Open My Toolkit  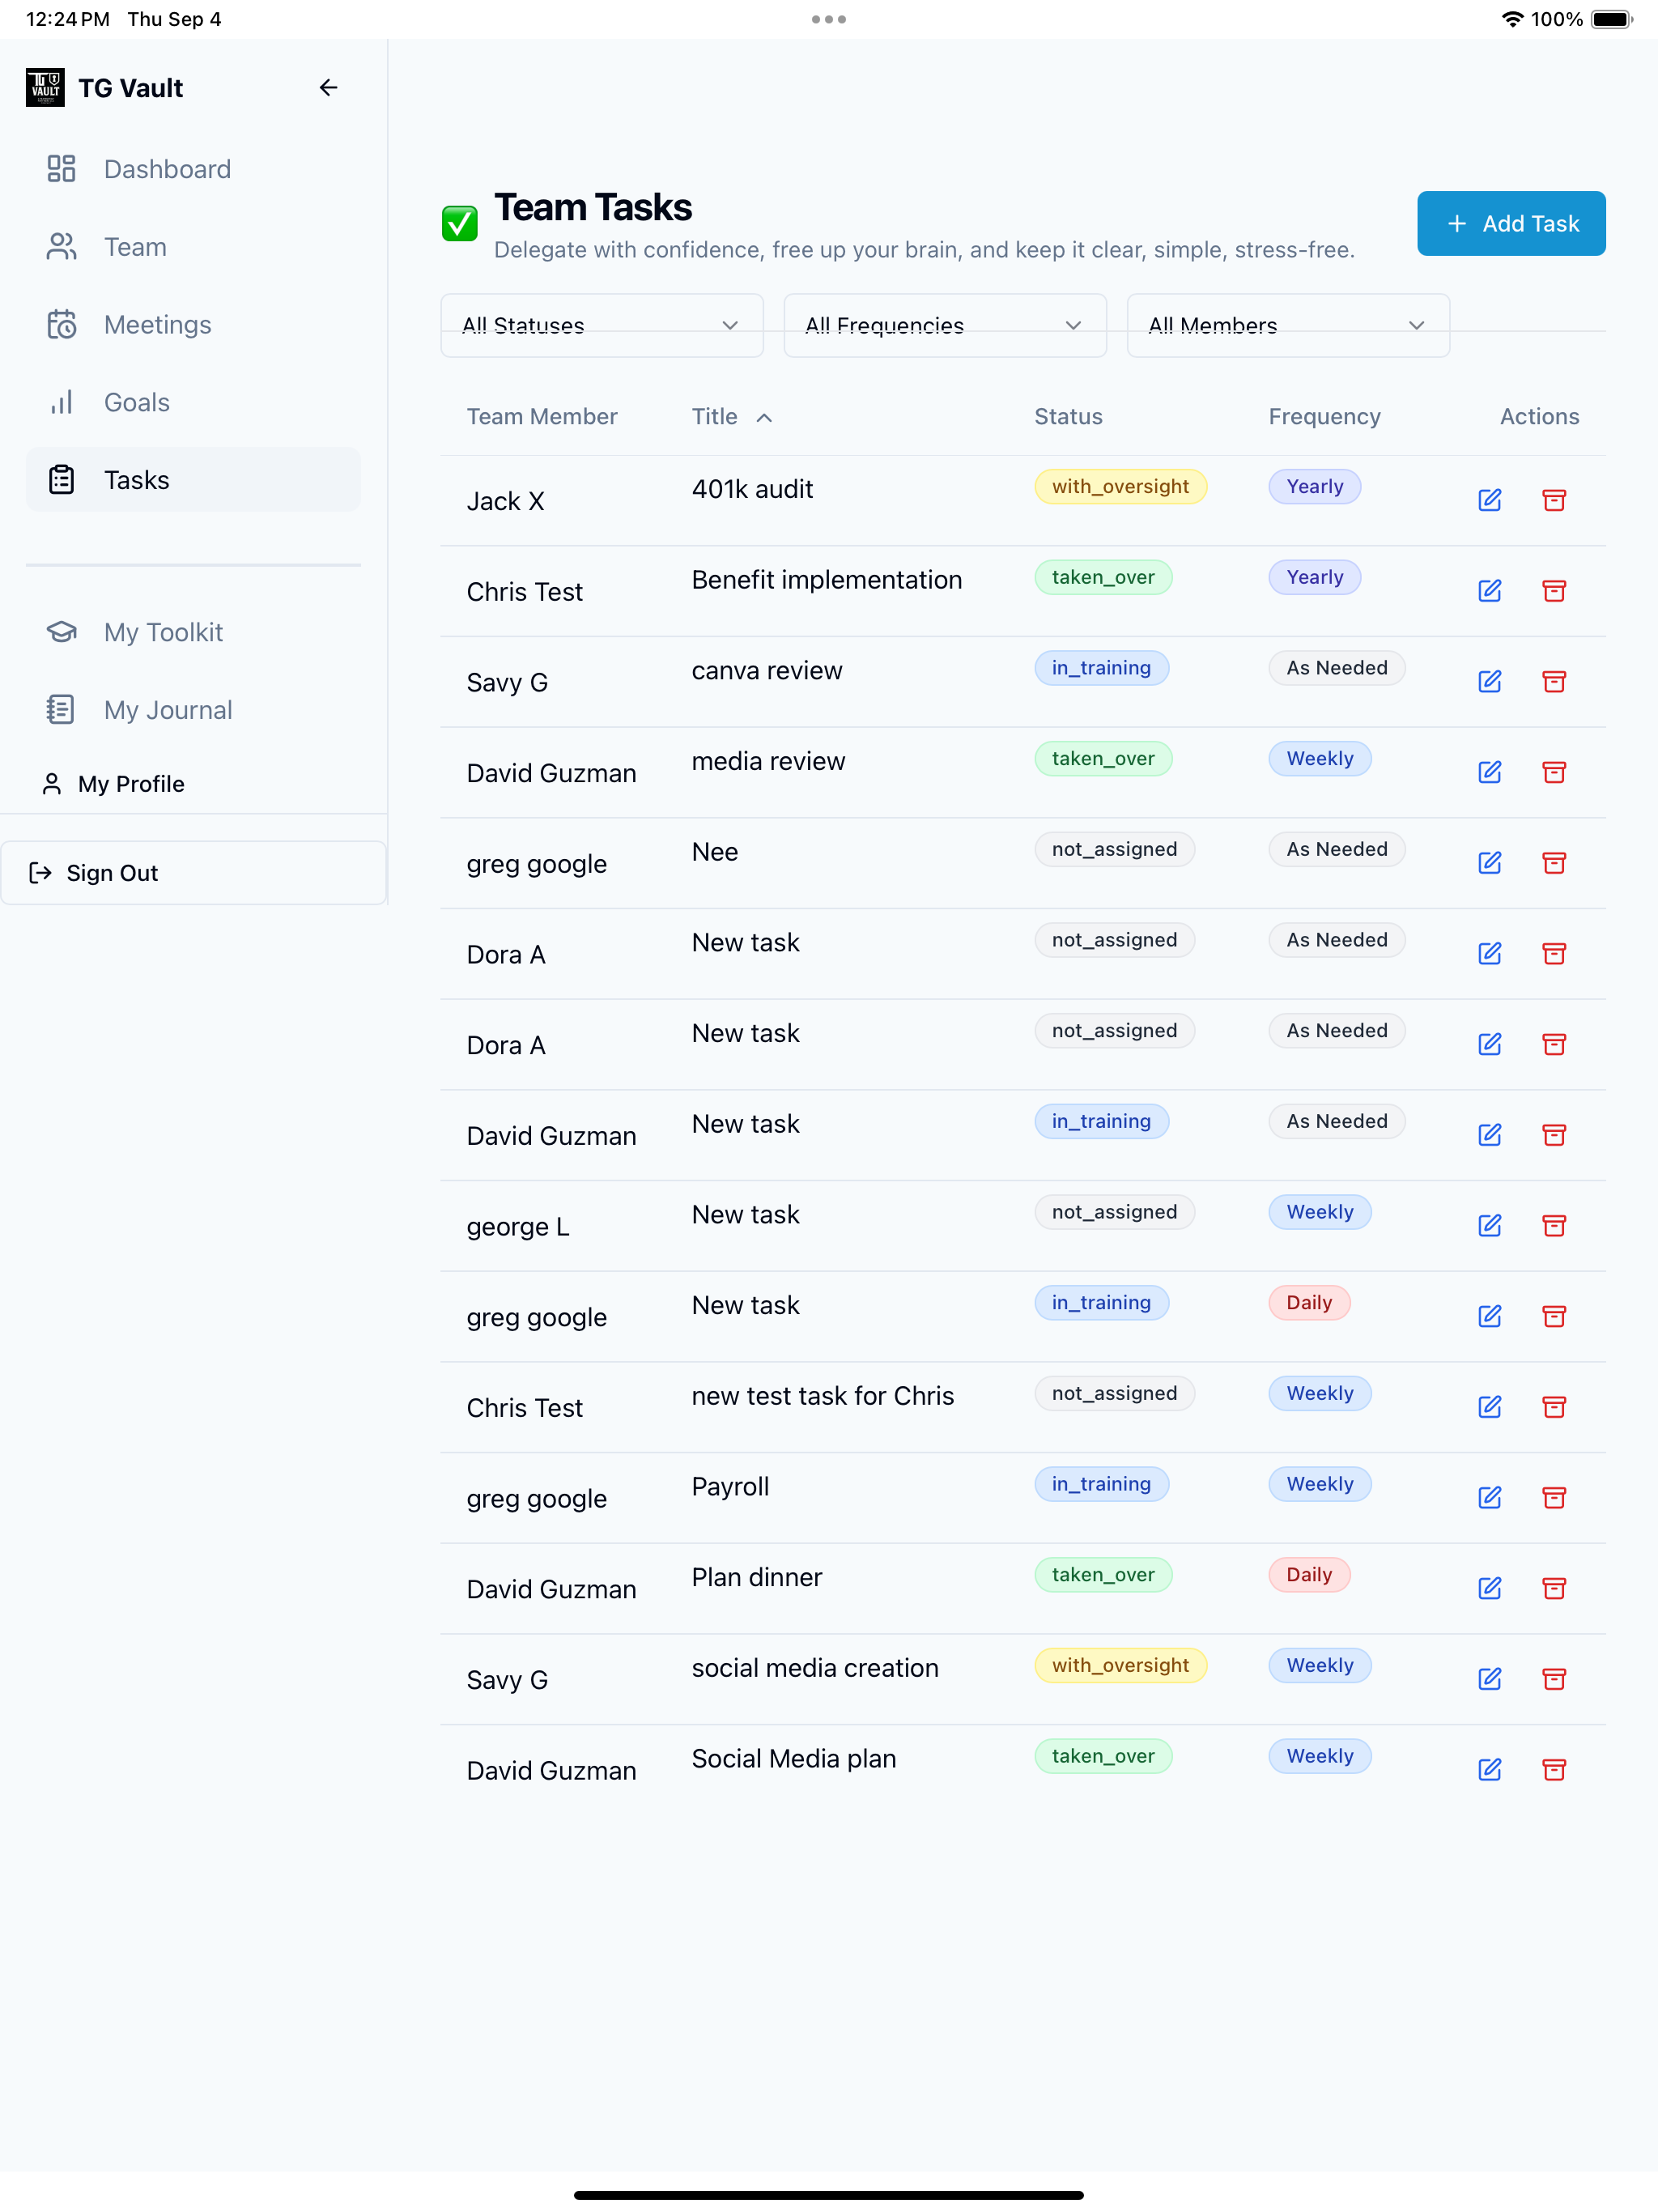click(193, 632)
